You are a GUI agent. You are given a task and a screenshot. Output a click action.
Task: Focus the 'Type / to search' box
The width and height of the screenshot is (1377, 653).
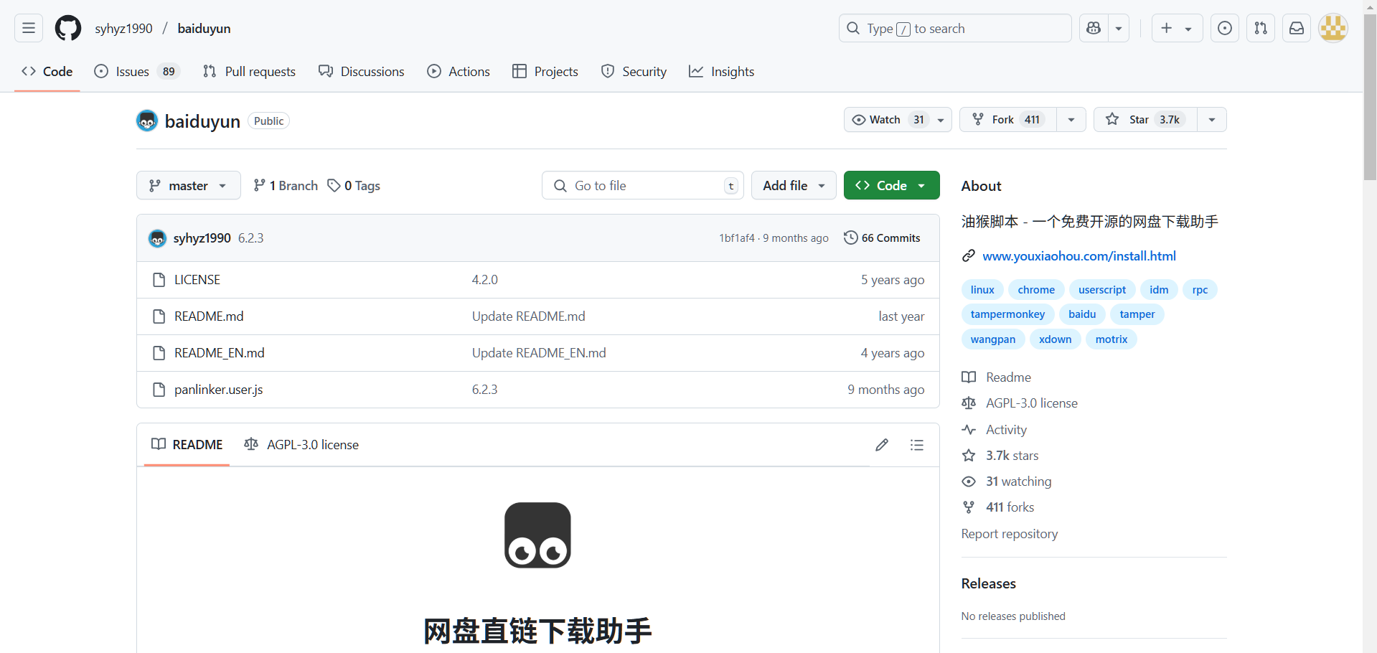click(x=955, y=28)
